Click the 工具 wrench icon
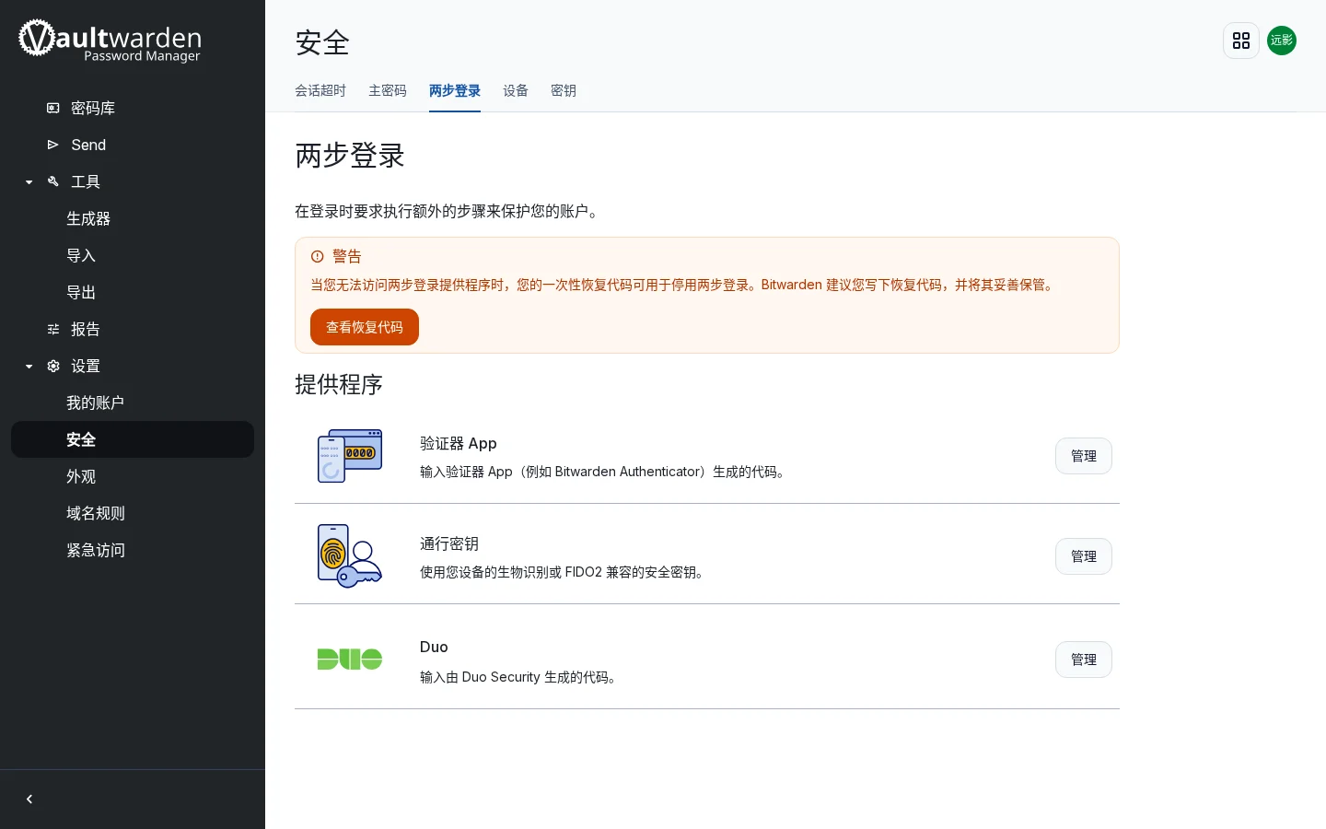The width and height of the screenshot is (1326, 829). tap(53, 181)
